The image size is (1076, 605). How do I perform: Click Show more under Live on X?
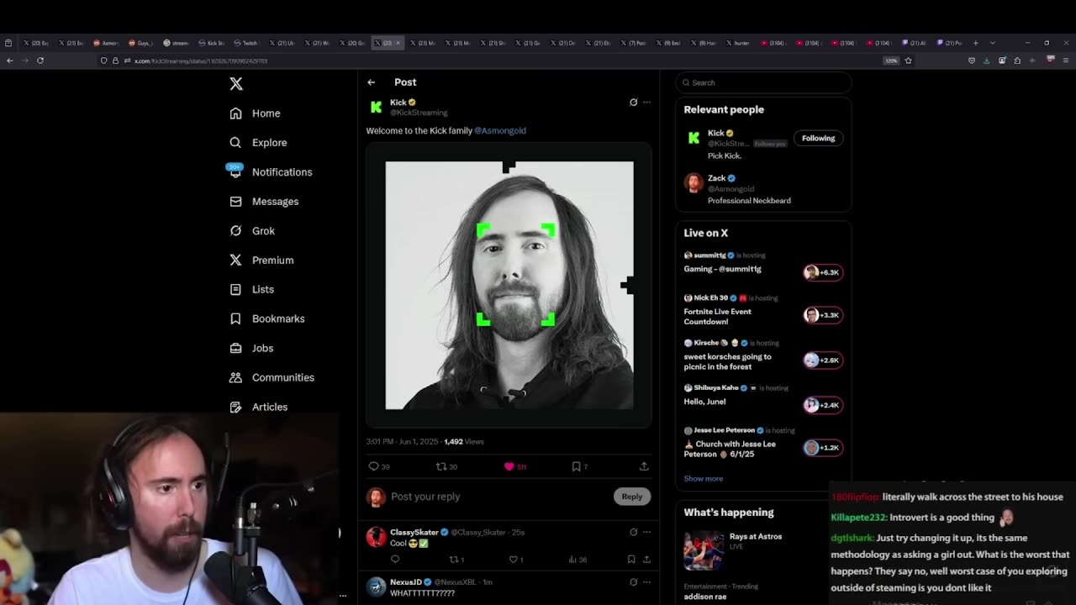click(704, 479)
